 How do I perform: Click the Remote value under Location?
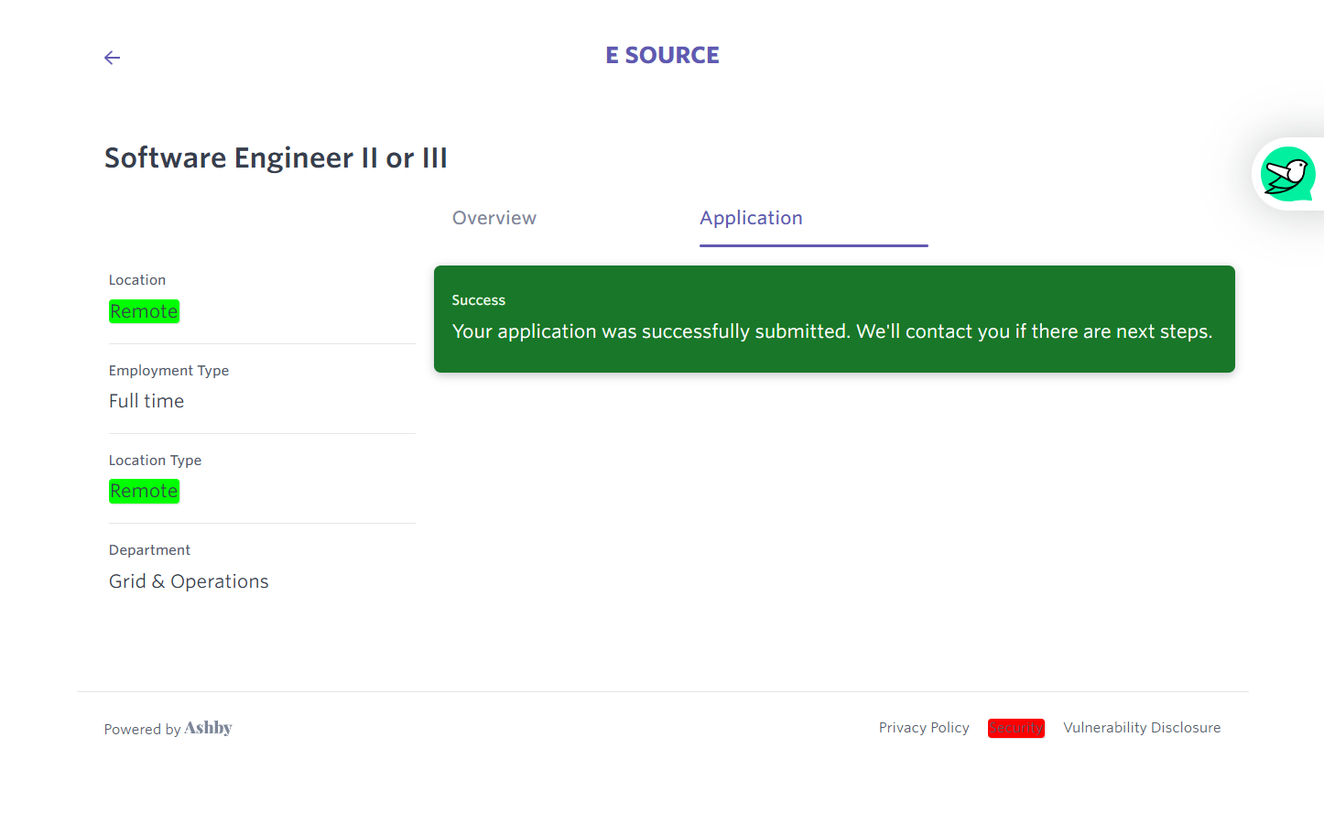pos(144,311)
